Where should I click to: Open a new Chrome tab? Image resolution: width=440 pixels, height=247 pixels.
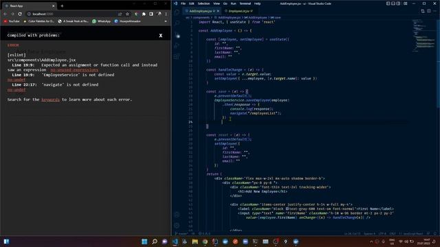pos(62,5)
